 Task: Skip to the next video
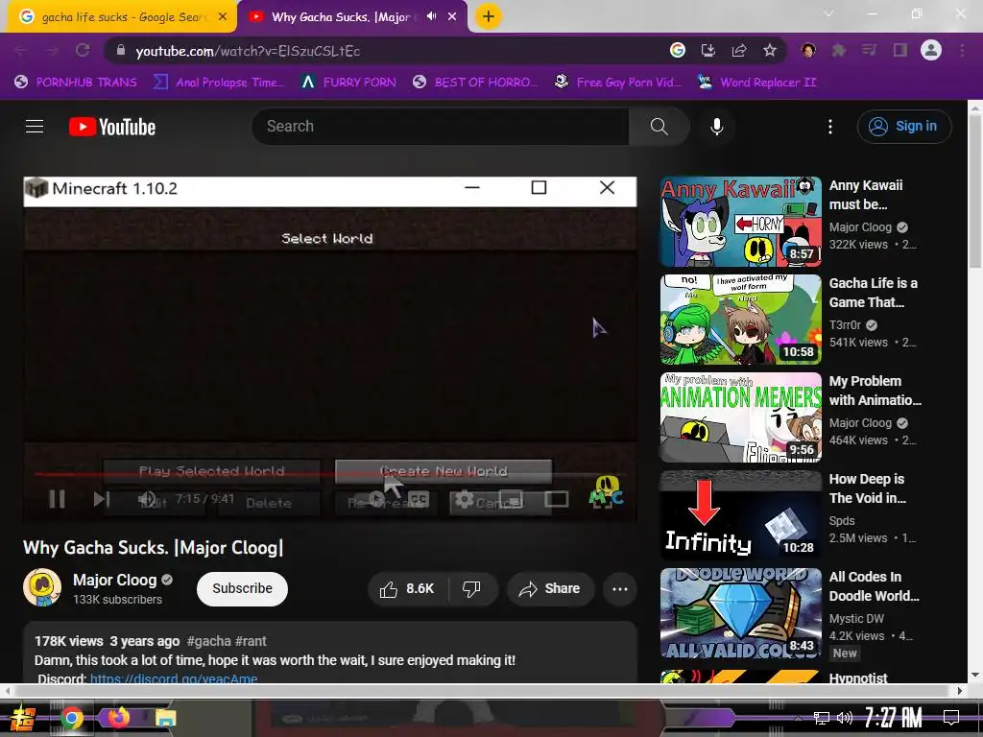(102, 499)
